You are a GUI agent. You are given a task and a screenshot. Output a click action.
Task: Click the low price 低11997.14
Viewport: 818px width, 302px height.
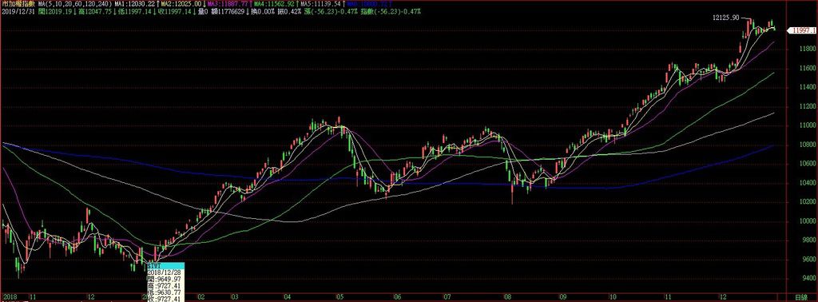[134, 11]
